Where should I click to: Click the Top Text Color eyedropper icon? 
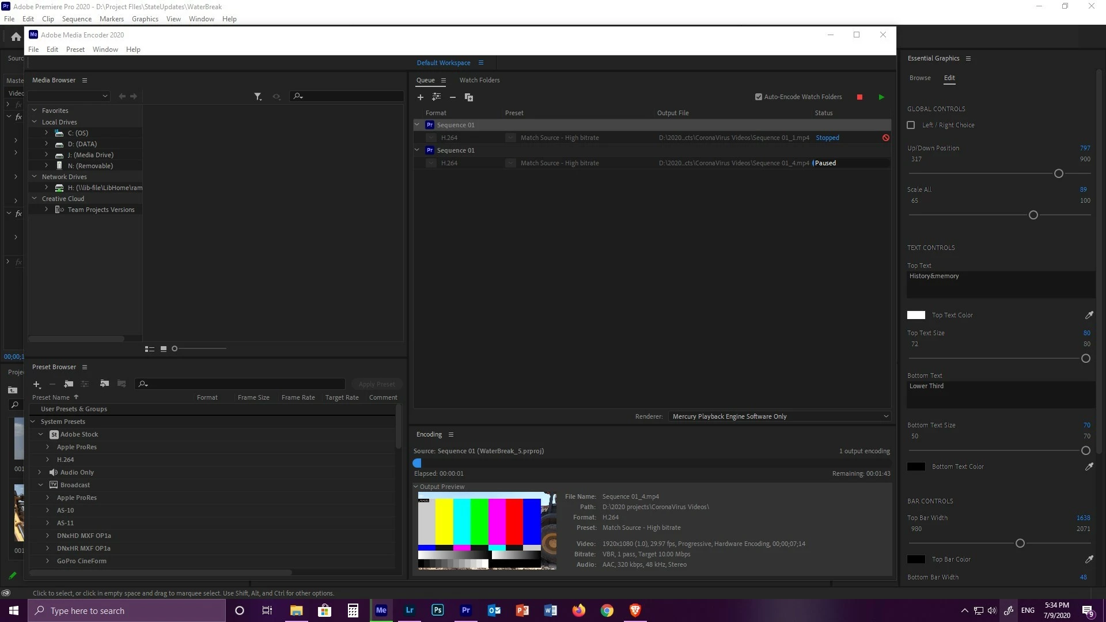click(x=1089, y=315)
